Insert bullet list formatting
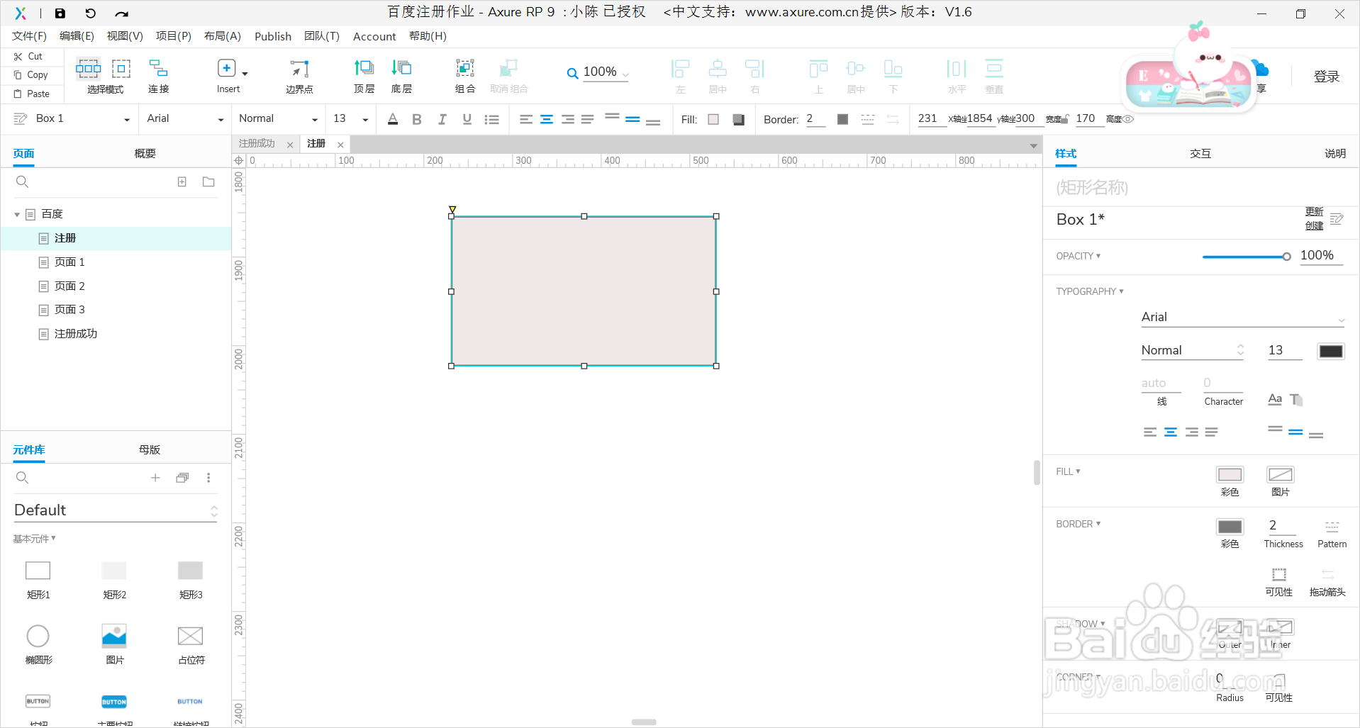Image resolution: width=1360 pixels, height=728 pixels. click(x=491, y=120)
